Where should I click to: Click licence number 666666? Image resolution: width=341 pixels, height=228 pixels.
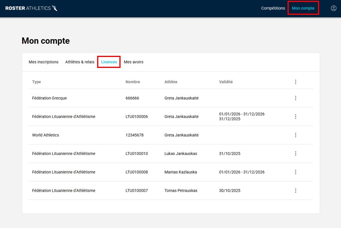click(x=132, y=98)
